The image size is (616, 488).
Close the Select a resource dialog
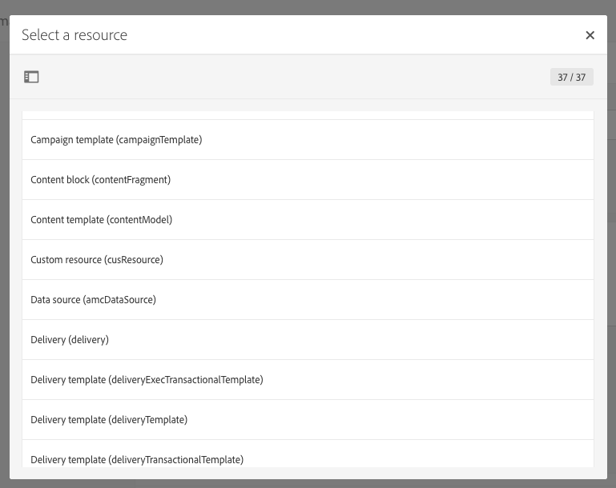click(x=590, y=35)
